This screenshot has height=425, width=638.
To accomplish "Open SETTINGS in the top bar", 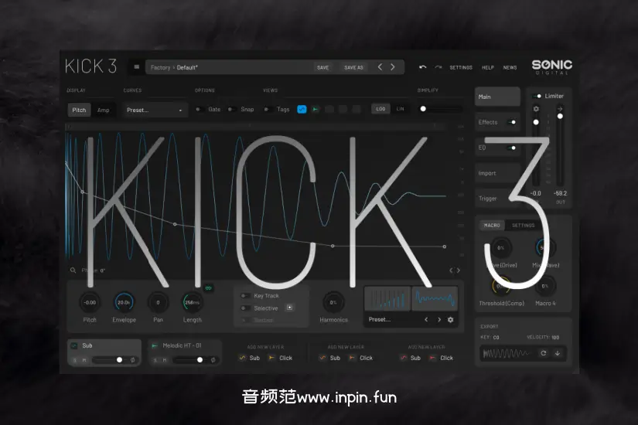I will [x=461, y=67].
